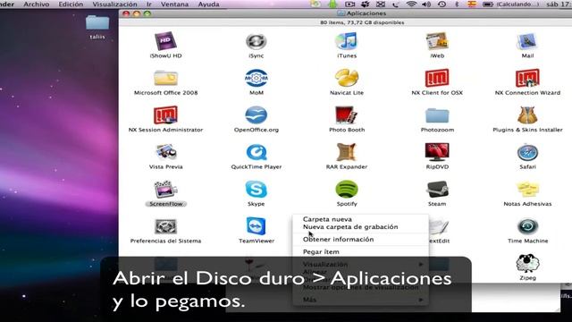Expand the Más submenu arrow
The image size is (572, 322).
click(421, 300)
